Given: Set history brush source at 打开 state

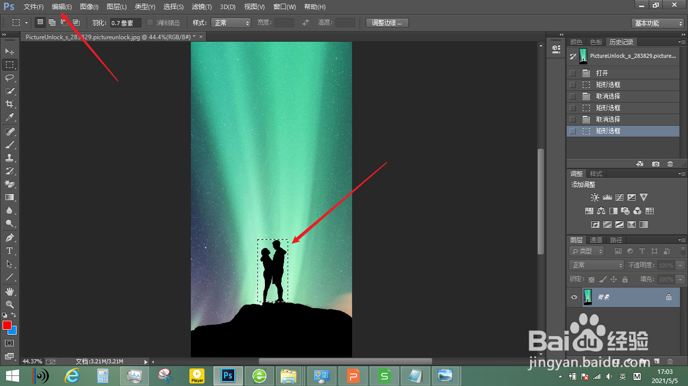Looking at the screenshot, I should point(572,73).
